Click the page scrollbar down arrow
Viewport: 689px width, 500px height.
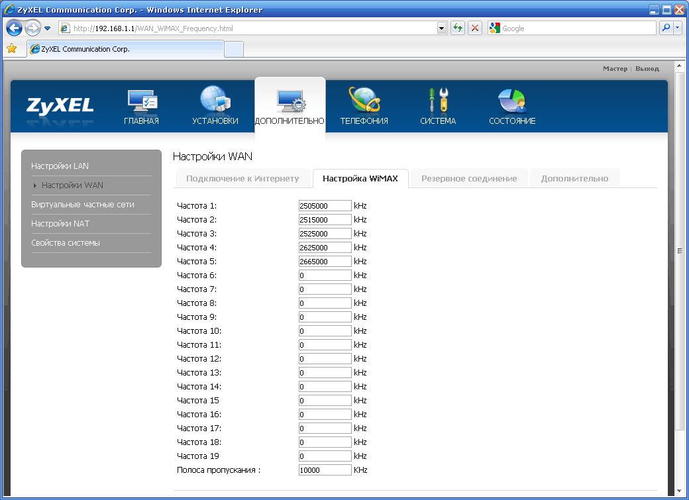[679, 490]
